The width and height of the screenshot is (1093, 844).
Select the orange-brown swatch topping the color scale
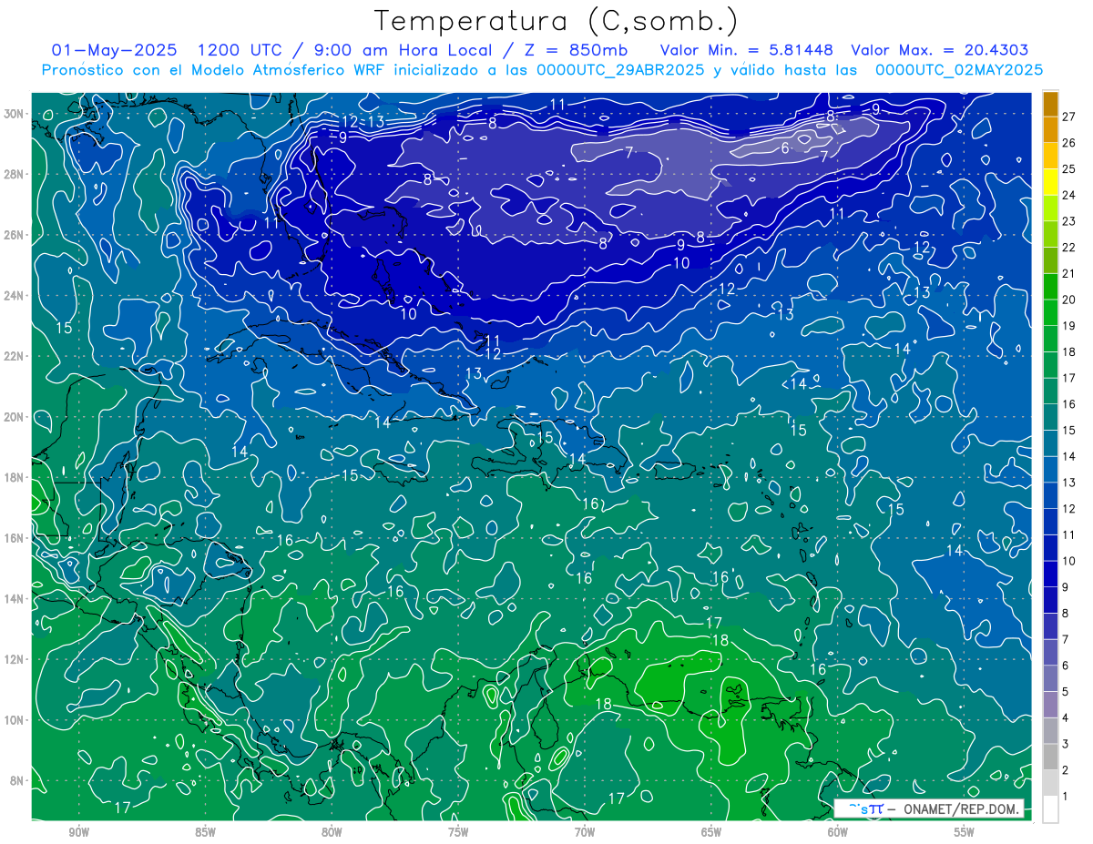[x=1050, y=104]
